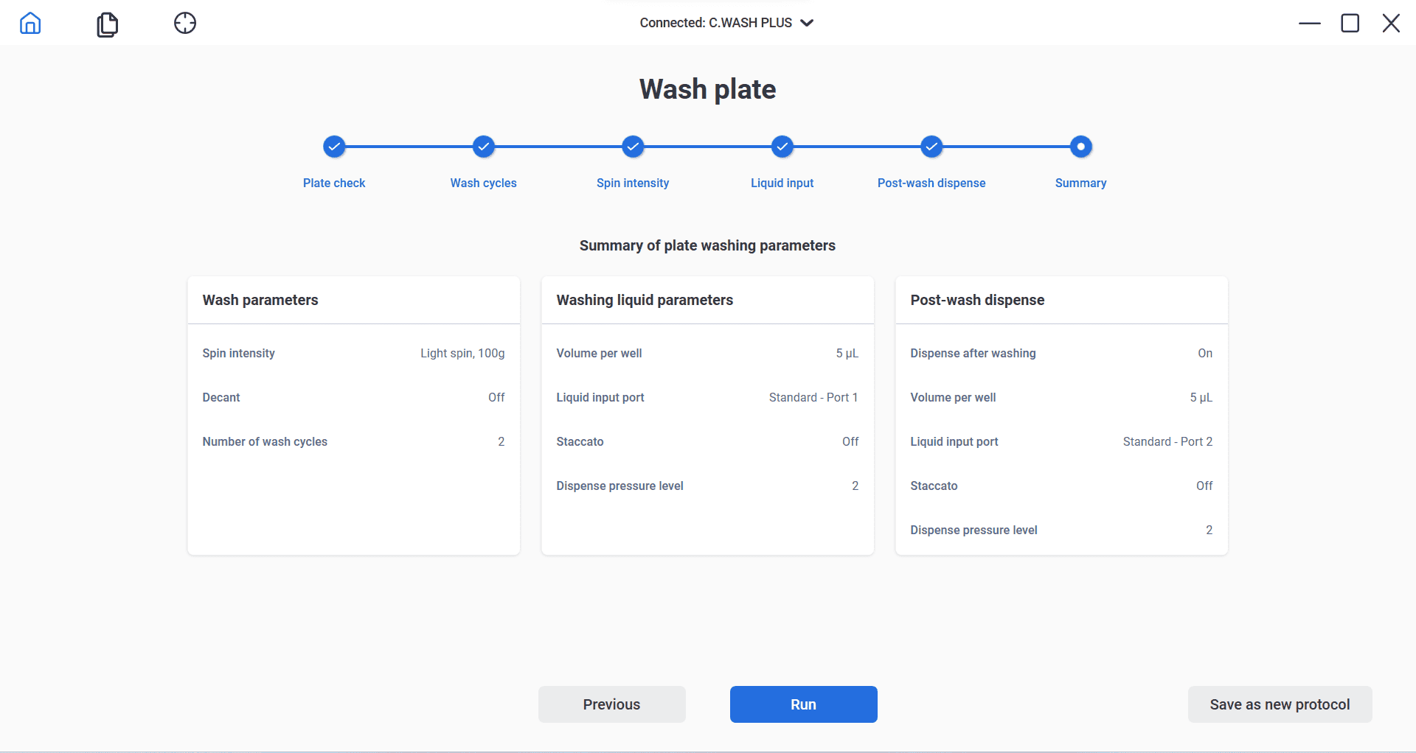Viewport: 1416px width, 753px height.
Task: Open the protocols documents icon
Action: pos(108,24)
